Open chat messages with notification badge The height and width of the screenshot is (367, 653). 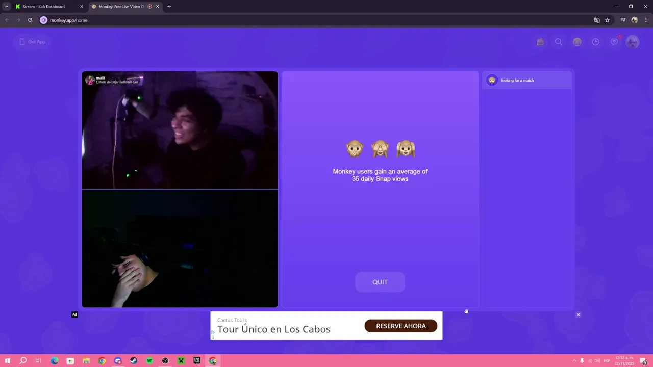pyautogui.click(x=615, y=41)
